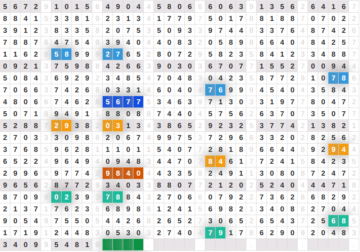Screen dimensions: 360x252
Task: Select the 5481 group in the bottom row
Action: point(71,245)
